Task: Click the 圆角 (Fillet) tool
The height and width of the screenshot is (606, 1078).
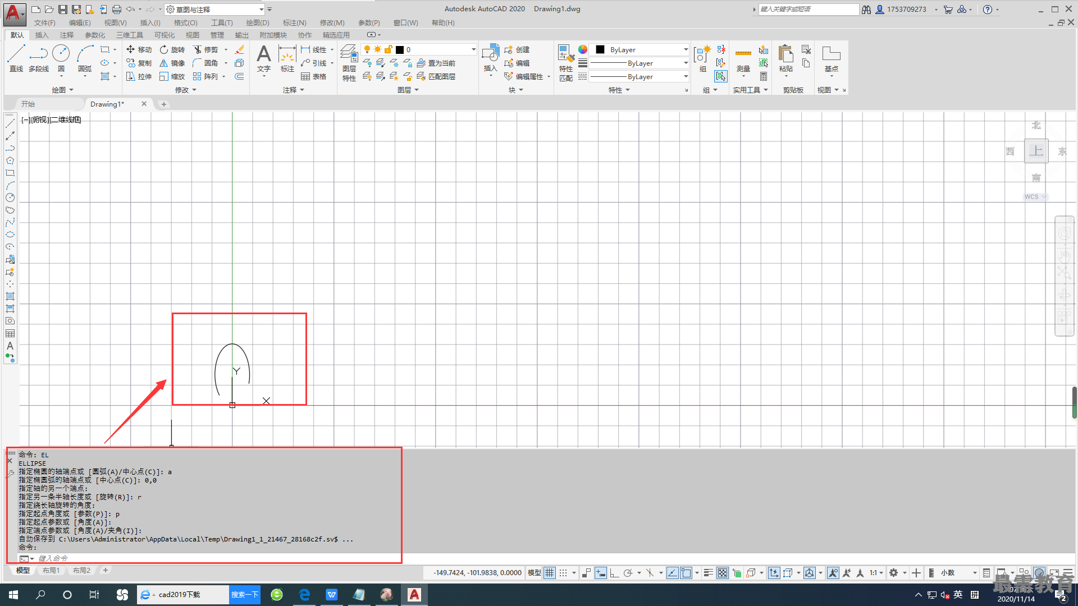Action: point(205,63)
